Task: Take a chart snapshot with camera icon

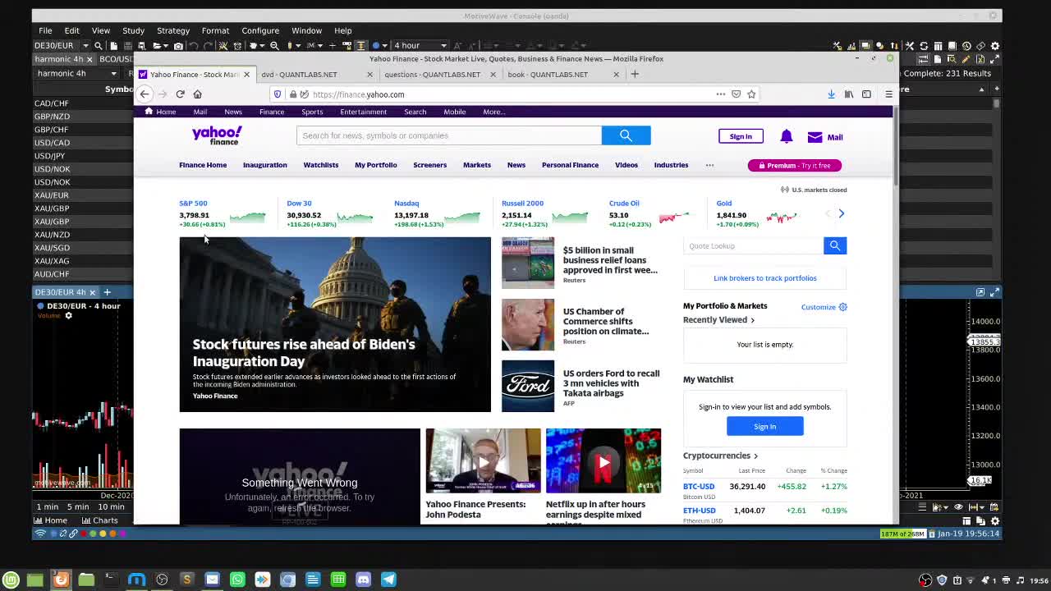Action: [178, 46]
